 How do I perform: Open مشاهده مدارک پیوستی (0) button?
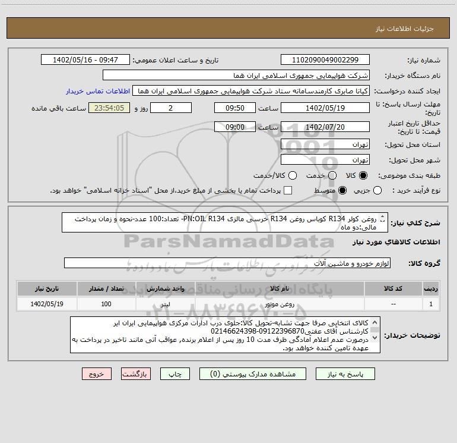253,374
